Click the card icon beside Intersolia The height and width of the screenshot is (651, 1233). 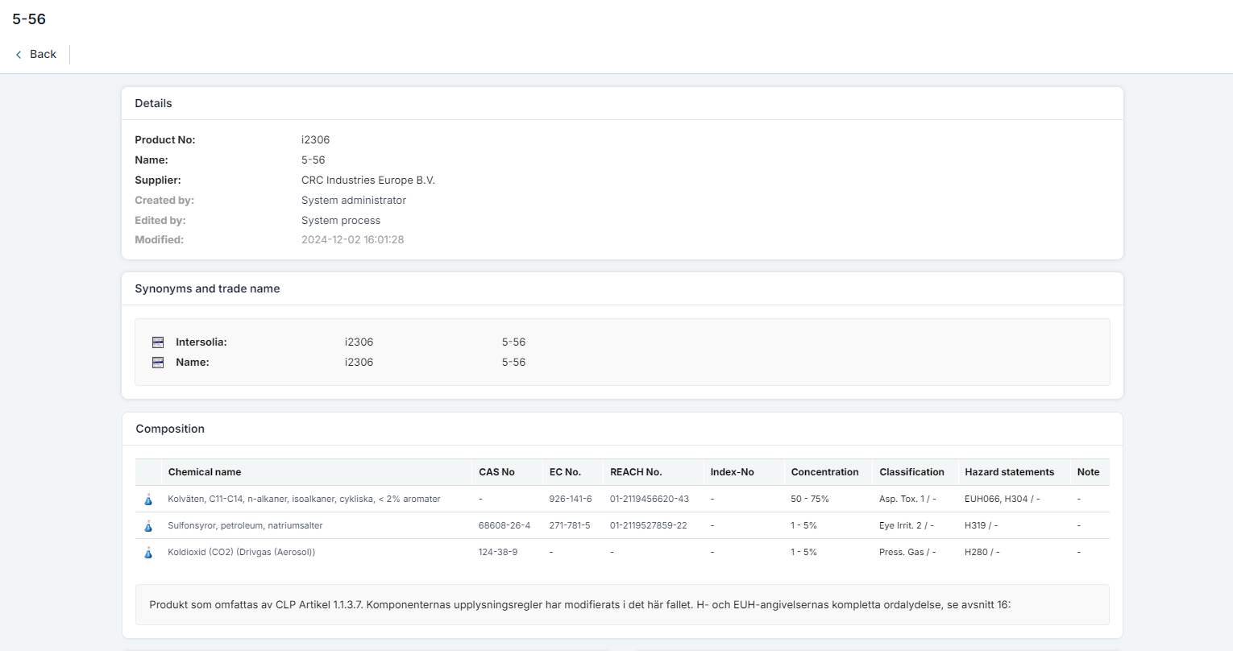click(x=158, y=342)
